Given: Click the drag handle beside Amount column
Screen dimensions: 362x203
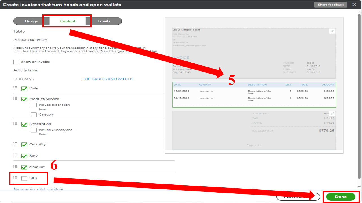Looking at the screenshot, I should (x=16, y=166).
